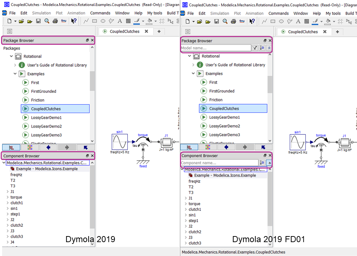Select FirstGrounded in Dymola 2019 FD01 Package Browser
This screenshot has height=256, width=357.
(222, 91)
